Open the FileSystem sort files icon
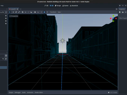 [6, 59]
